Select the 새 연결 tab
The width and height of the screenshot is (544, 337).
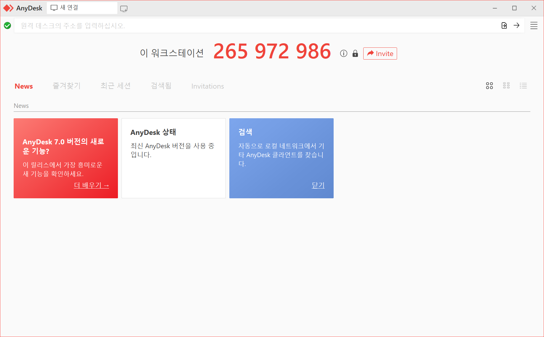click(x=82, y=8)
